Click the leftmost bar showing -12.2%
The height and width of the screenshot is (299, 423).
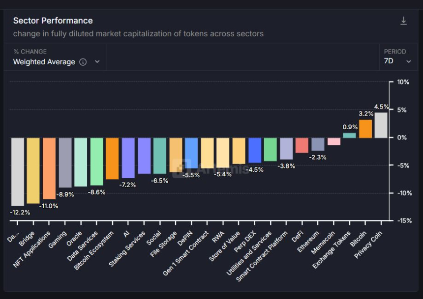17,171
